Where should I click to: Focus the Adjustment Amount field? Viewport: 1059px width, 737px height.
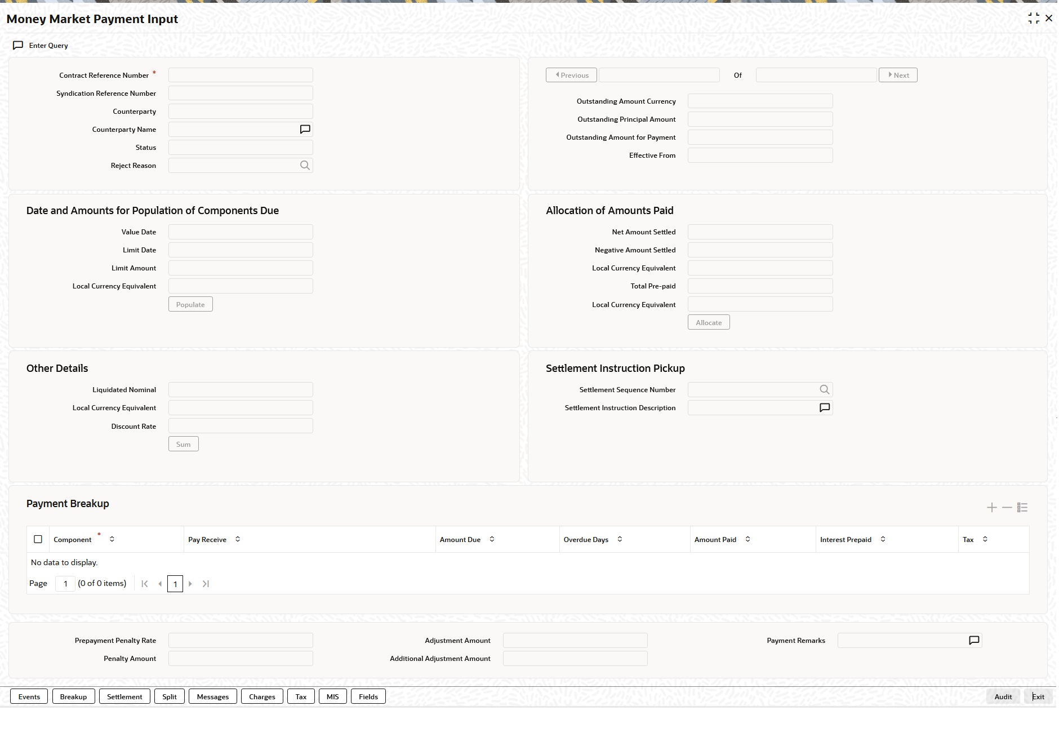pos(575,641)
